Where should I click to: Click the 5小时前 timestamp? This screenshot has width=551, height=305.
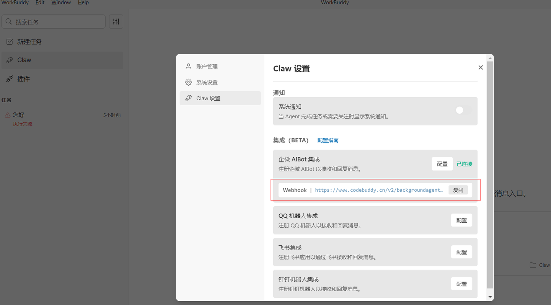[112, 115]
